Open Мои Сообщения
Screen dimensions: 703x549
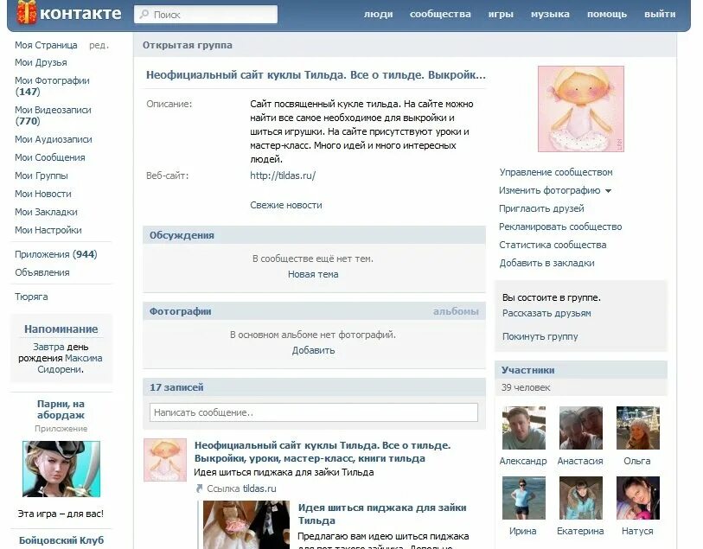tap(50, 157)
